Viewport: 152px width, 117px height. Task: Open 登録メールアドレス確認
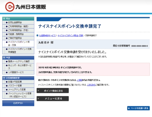click(x=18, y=61)
